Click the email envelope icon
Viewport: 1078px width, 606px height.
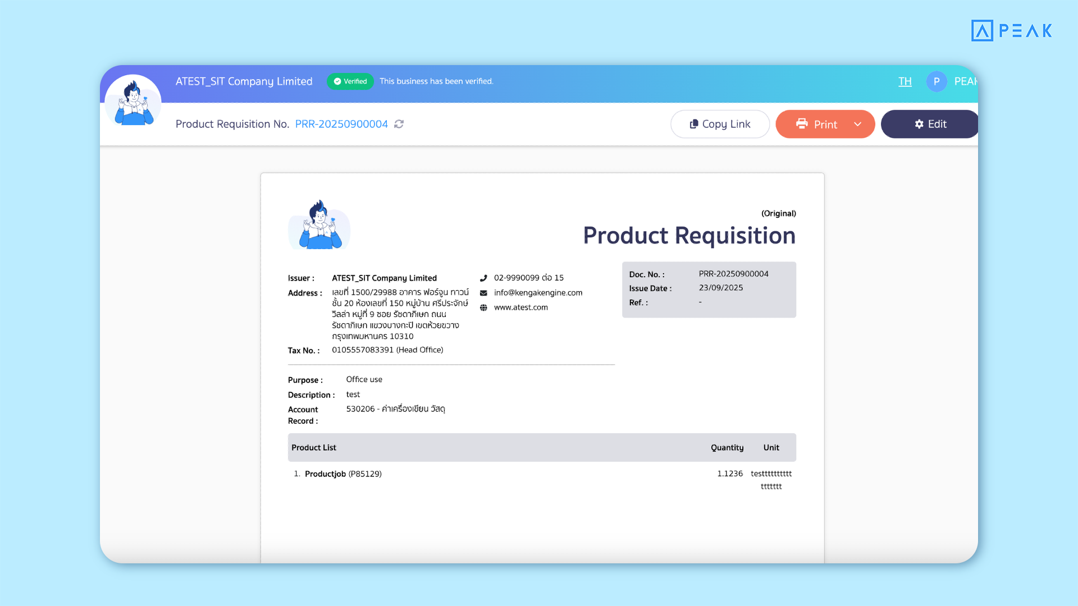point(483,293)
